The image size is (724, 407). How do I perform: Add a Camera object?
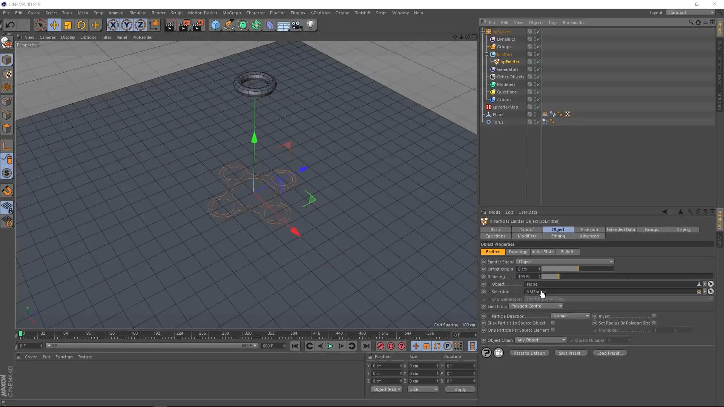coord(297,25)
